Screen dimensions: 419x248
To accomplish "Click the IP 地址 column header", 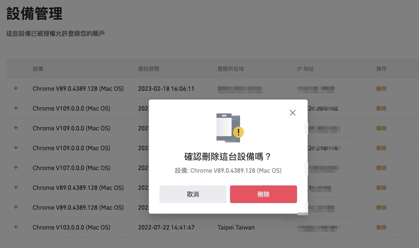I will point(305,69).
